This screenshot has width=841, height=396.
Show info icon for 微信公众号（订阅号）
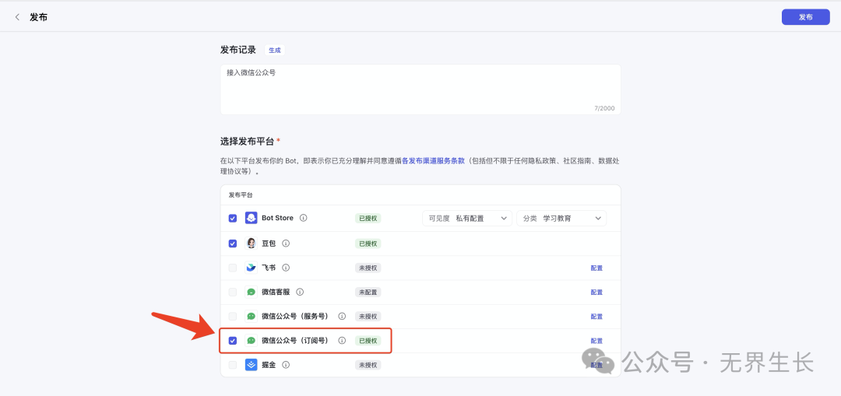pos(342,340)
